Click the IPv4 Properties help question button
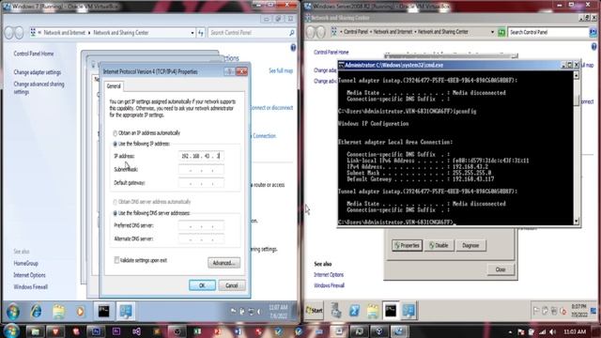This screenshot has height=338, width=601. 229,71
